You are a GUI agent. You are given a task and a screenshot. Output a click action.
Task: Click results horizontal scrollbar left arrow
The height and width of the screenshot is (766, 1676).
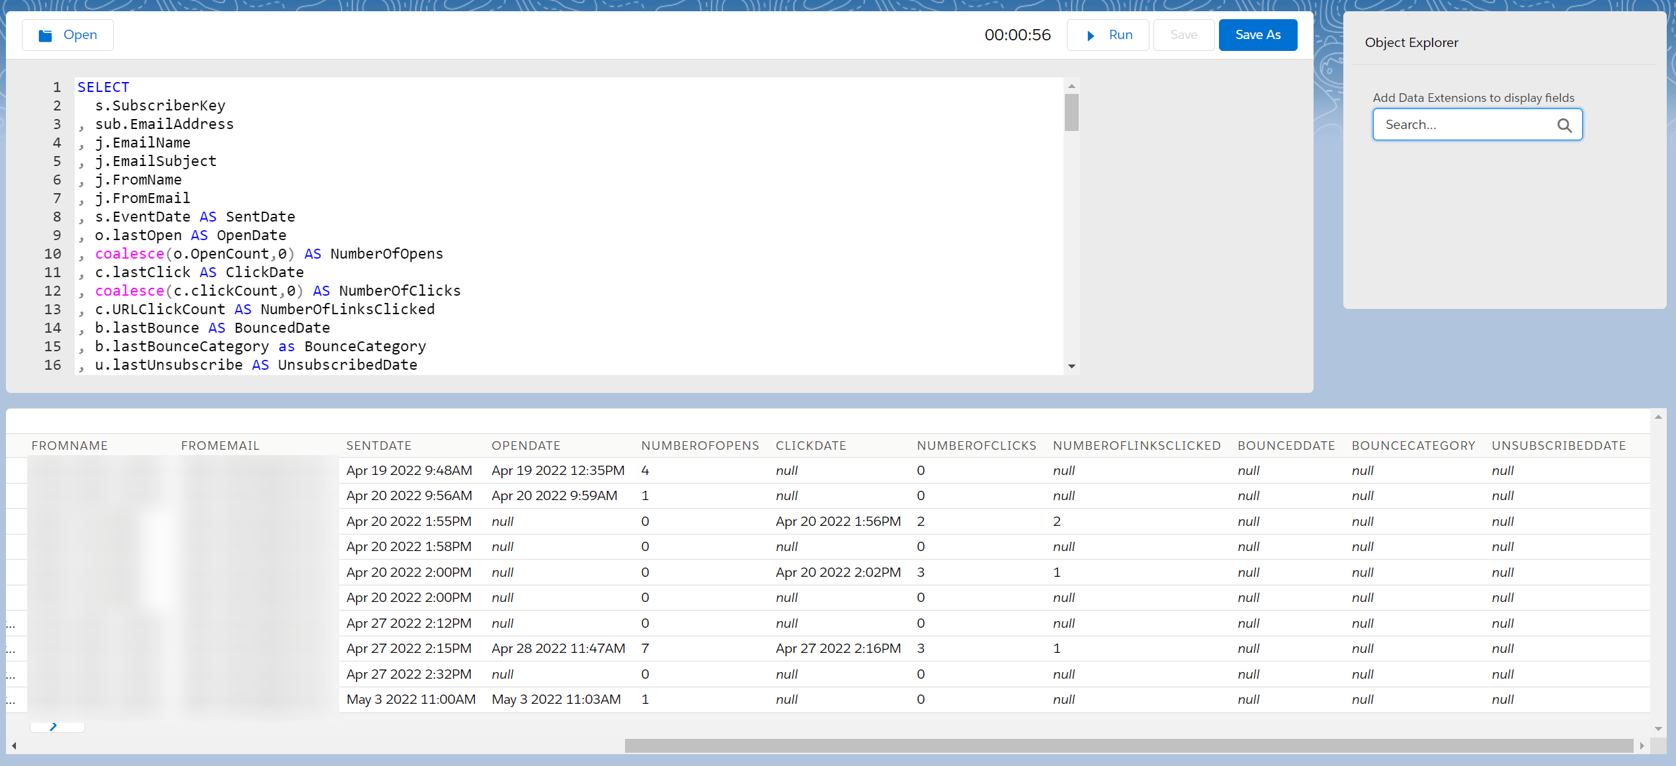point(14,745)
